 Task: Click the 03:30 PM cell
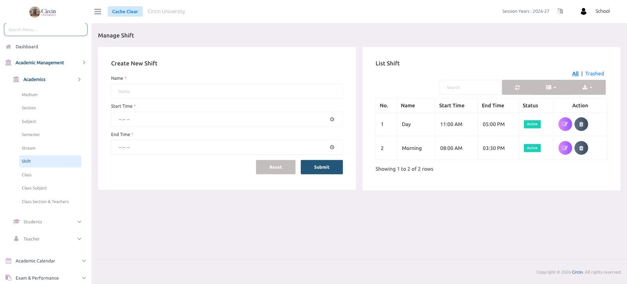click(x=498, y=148)
